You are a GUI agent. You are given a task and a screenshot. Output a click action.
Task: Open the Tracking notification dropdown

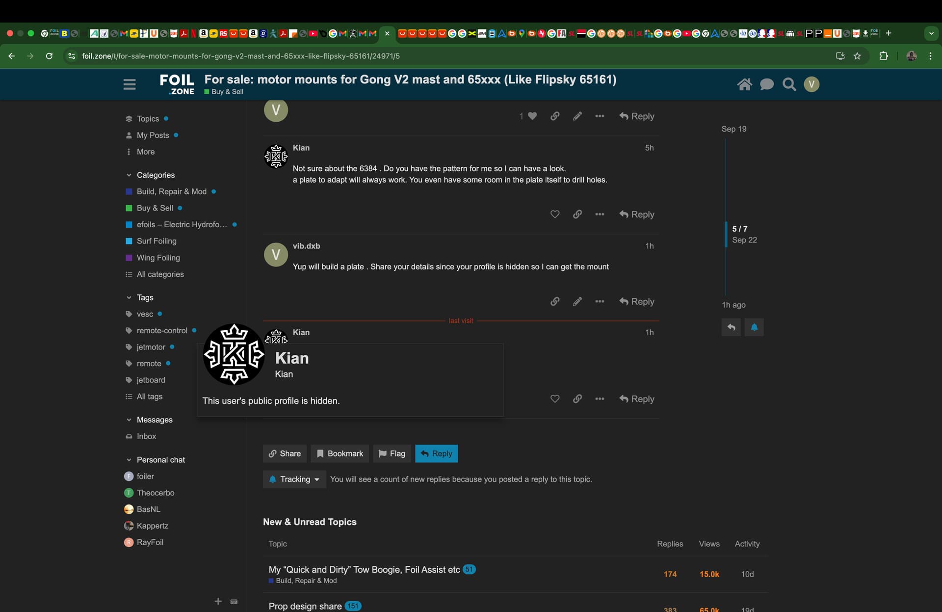click(x=294, y=479)
